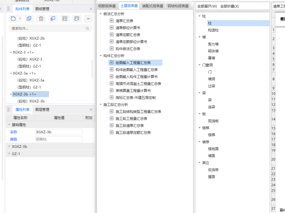Open the 构件做法汇总表 report icon
285x213 pixels.
112,48
